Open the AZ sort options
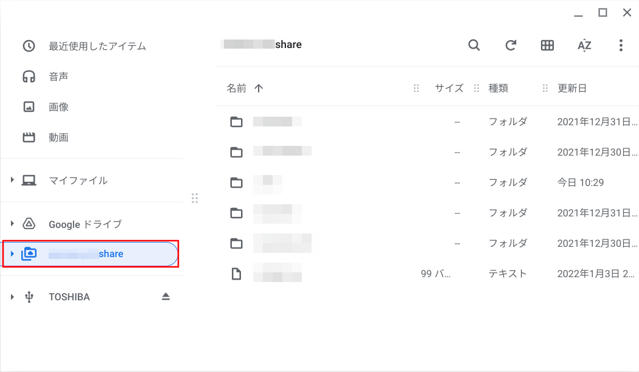The width and height of the screenshot is (639, 372). pos(584,46)
